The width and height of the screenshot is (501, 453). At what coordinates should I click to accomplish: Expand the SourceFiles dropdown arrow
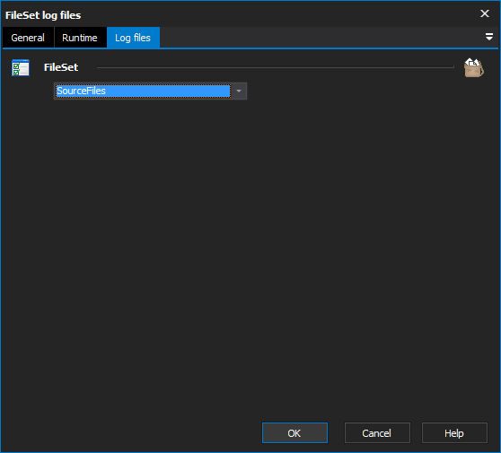[239, 91]
